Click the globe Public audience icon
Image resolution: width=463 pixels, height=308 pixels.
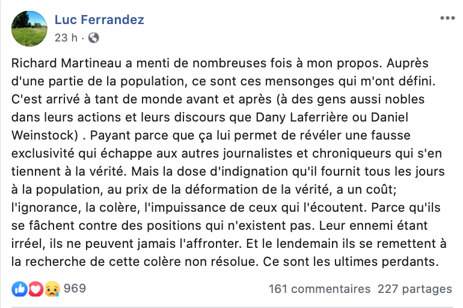pos(94,38)
